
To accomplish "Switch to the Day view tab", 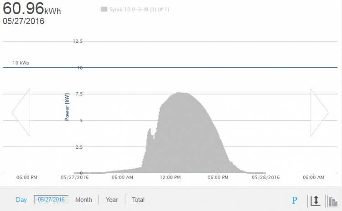I will pos(21,200).
